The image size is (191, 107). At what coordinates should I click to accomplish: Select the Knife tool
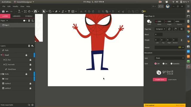[63, 11]
